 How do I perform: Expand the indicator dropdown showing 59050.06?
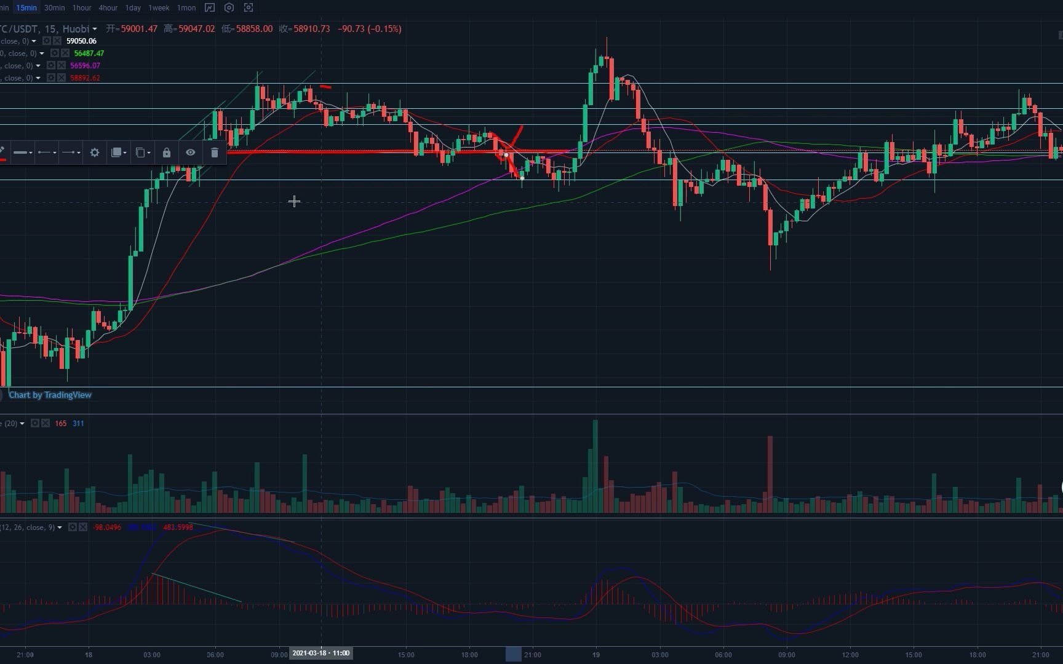[34, 41]
